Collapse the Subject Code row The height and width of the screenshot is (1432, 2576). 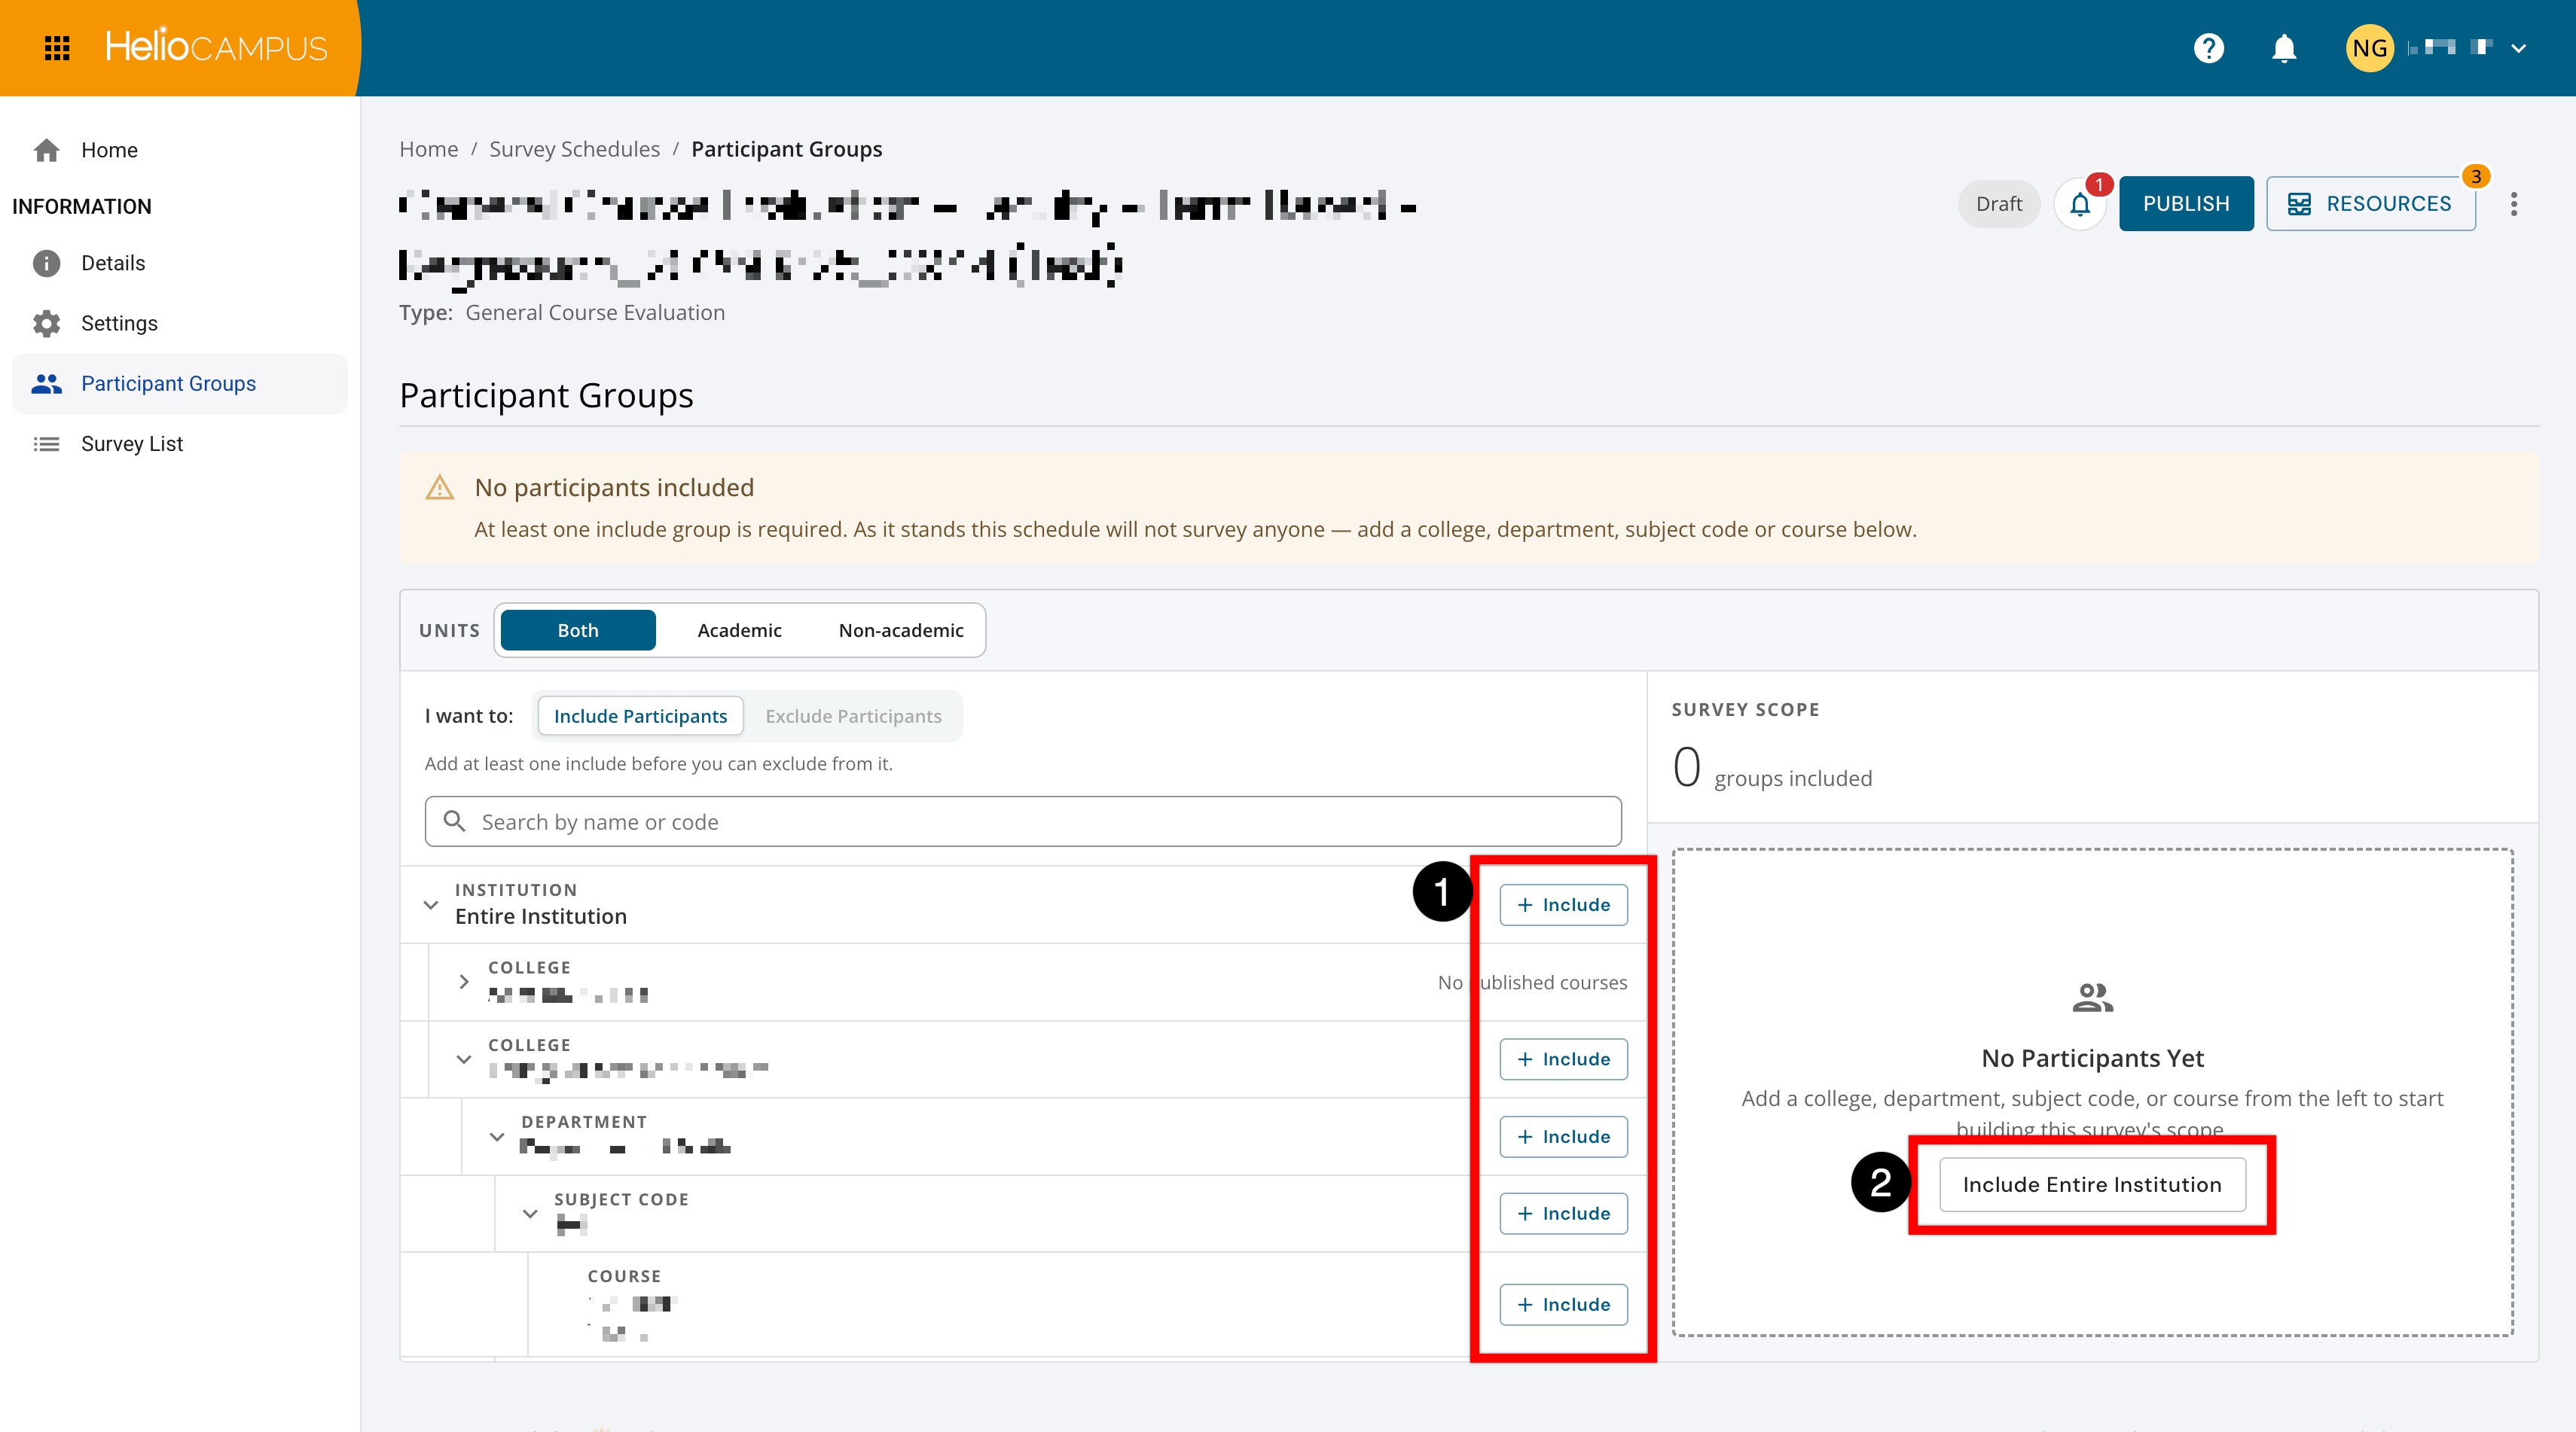click(x=530, y=1213)
